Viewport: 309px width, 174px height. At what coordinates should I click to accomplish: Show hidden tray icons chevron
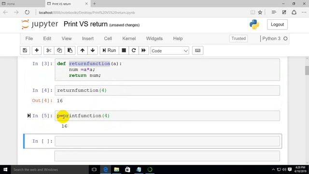(x=273, y=170)
